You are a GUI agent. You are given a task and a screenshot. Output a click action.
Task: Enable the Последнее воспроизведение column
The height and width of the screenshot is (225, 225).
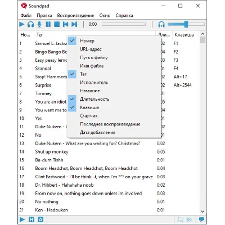tap(114, 124)
